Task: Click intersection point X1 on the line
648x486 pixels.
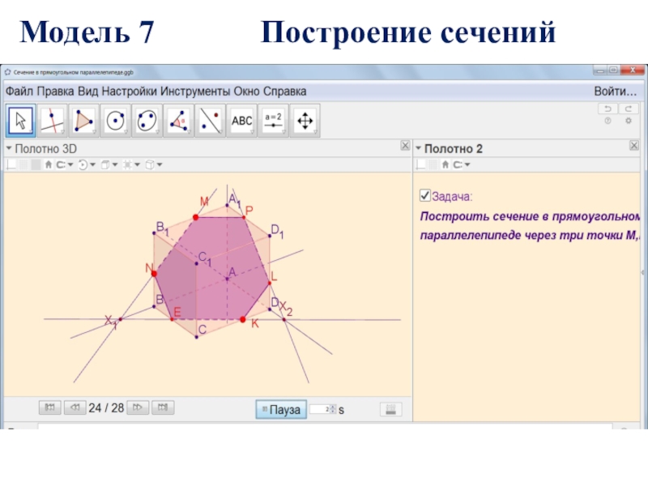Action: [121, 319]
